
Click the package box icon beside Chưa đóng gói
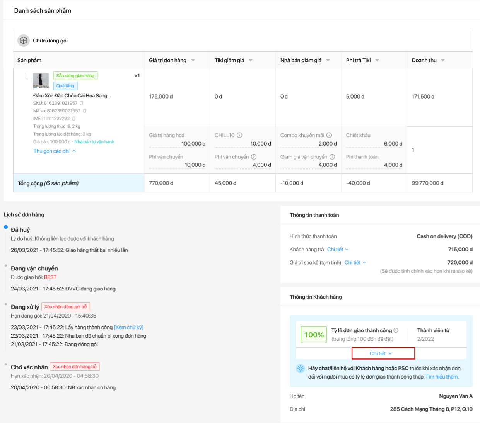tap(24, 40)
